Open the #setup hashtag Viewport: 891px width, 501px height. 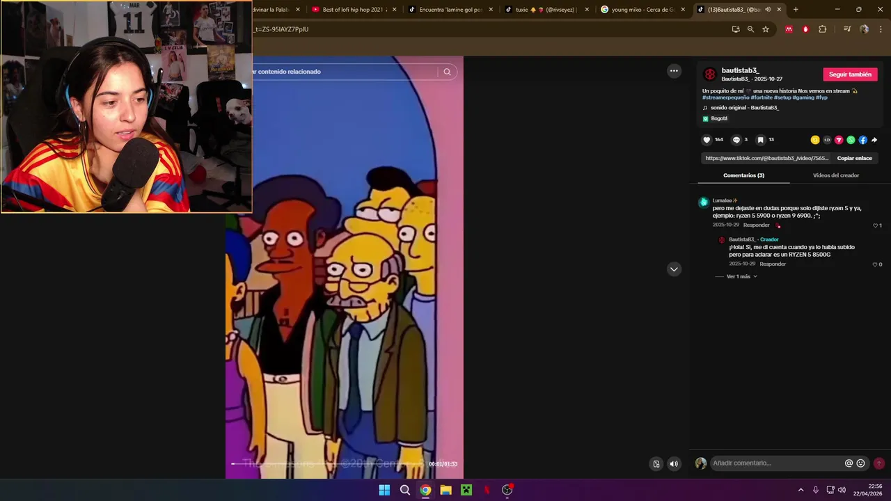point(782,98)
